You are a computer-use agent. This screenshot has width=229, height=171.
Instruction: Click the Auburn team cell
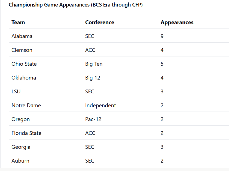pos(20,161)
